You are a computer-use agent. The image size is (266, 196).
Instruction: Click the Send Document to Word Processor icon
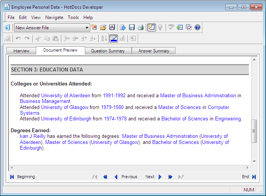coord(123,27)
